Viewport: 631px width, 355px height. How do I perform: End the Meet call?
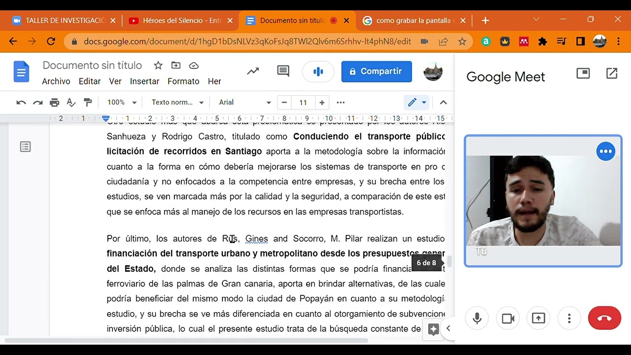(x=604, y=319)
